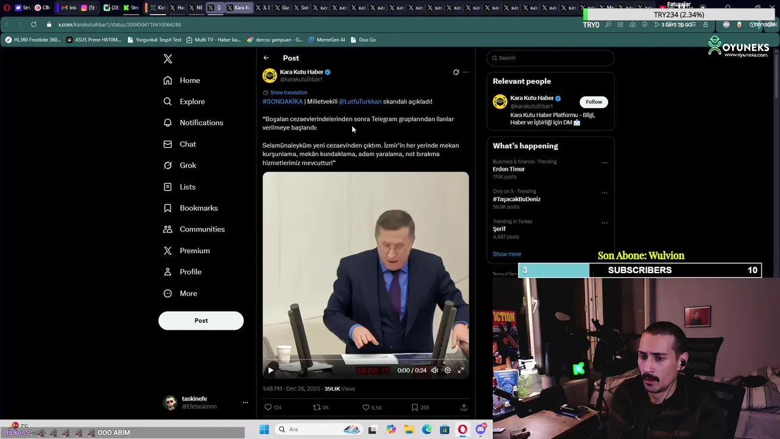This screenshot has width=780, height=439.
Task: Open the Erden Timur trending topic
Action: point(509,170)
